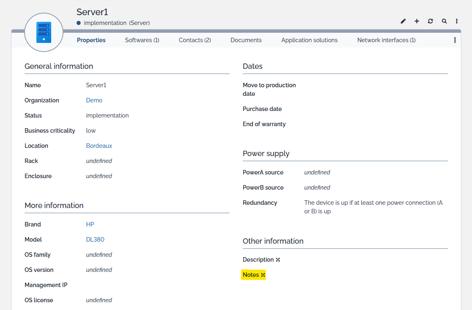Click the plus icon to create new
The height and width of the screenshot is (310, 472).
tap(417, 21)
